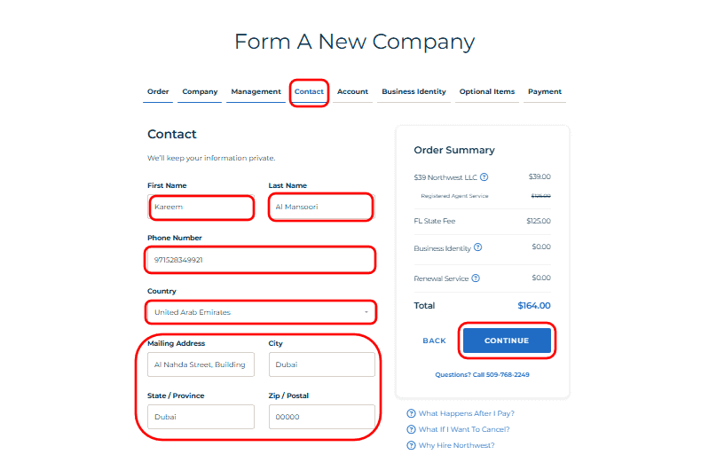Click help icon next to Renewal Service
The height and width of the screenshot is (470, 709).
(476, 278)
